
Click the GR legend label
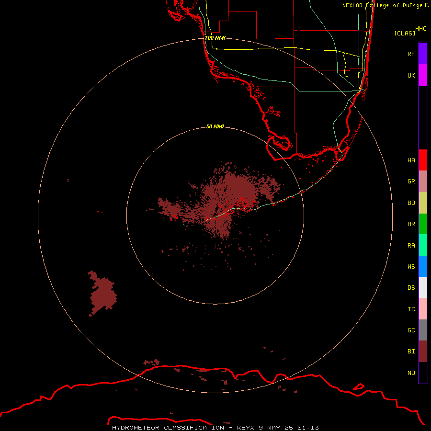click(411, 181)
